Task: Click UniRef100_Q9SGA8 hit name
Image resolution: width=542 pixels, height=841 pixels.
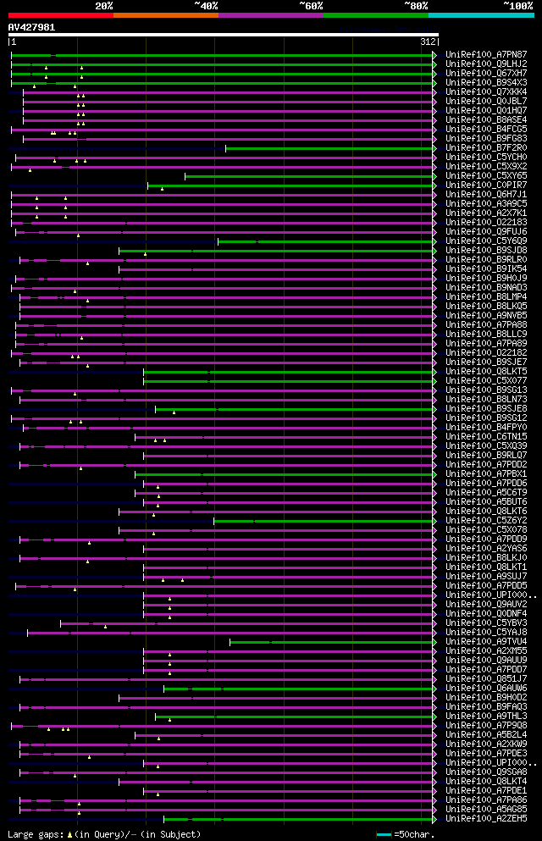Action: click(x=486, y=772)
